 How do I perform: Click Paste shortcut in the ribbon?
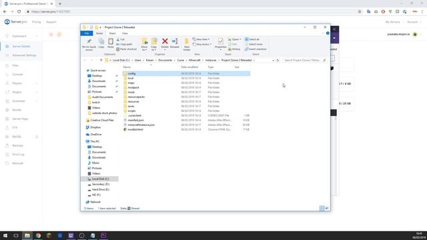[x=126, y=49]
